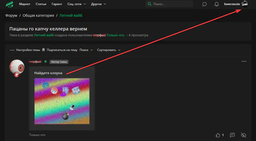The width and height of the screenshot is (256, 141).
Task: Click the post's Только что timestamp
Action: pyautogui.click(x=37, y=135)
